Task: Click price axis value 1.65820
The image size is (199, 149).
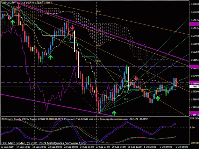Action: pos(195,4)
